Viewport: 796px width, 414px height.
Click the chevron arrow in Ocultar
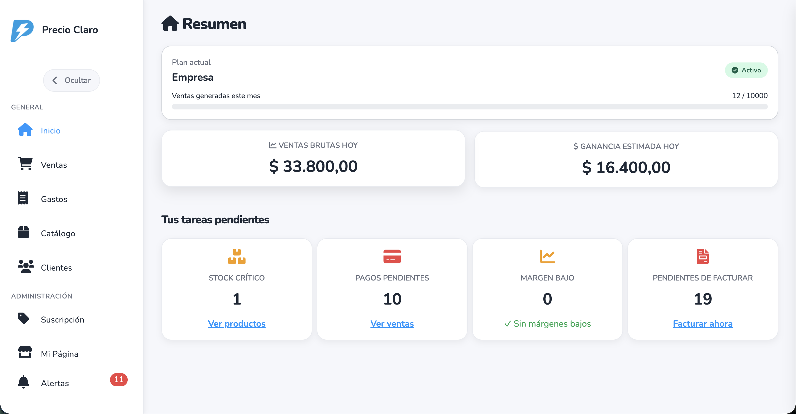pyautogui.click(x=55, y=80)
